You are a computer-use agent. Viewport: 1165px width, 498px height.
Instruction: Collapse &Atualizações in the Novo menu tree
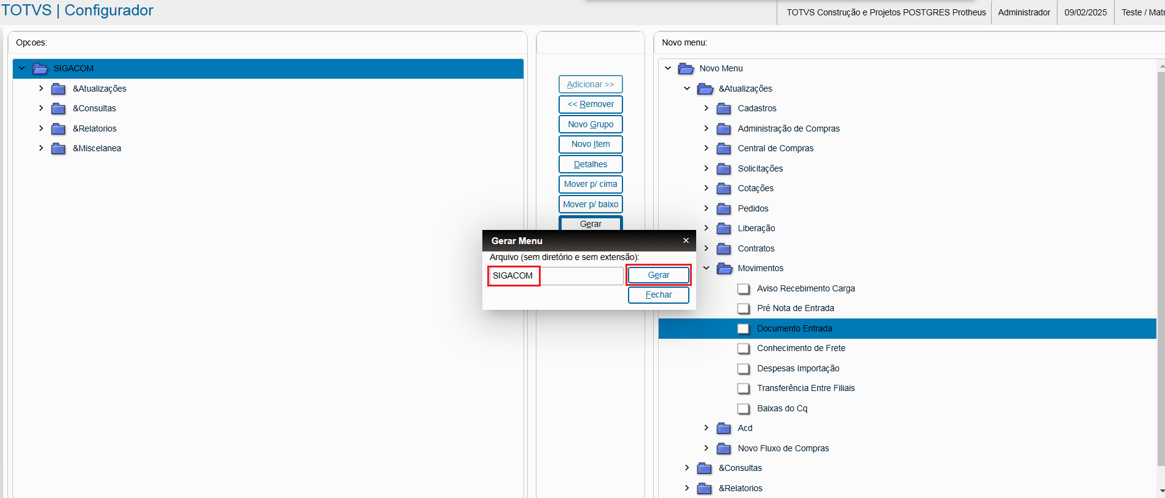(x=687, y=89)
